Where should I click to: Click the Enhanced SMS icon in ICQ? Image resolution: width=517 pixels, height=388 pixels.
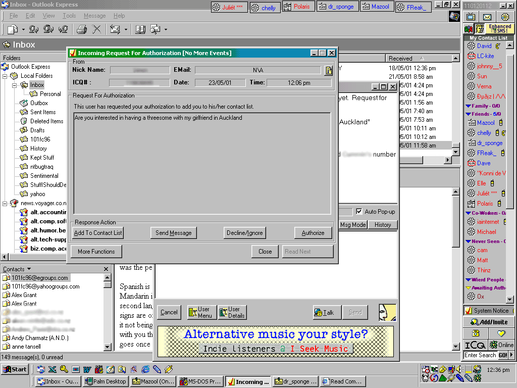pos(500,29)
